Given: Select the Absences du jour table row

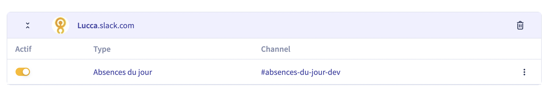Looking at the screenshot, I should [x=274, y=72].
